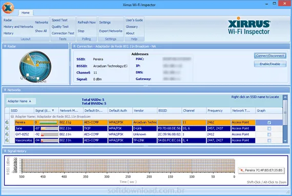The height and width of the screenshot is (196, 292).
Task: Click the Wi-Fi icon beside Vasconcelos row
Action: click(7, 140)
